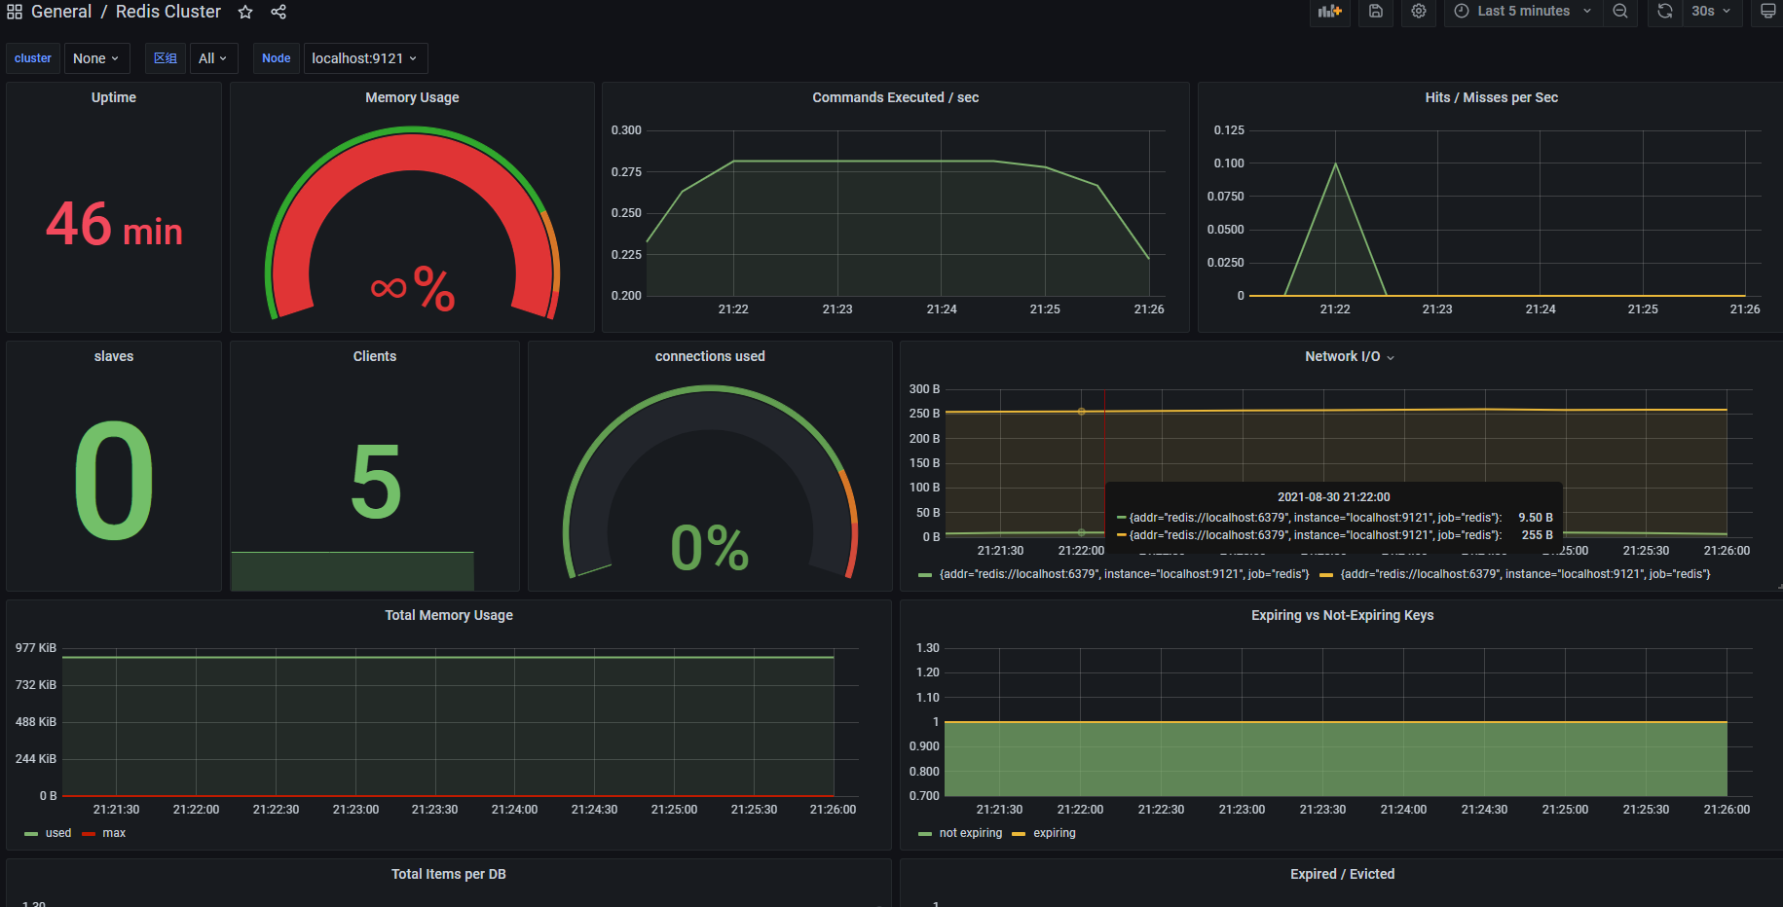
Task: Click the slaves value 0
Action: tap(114, 481)
